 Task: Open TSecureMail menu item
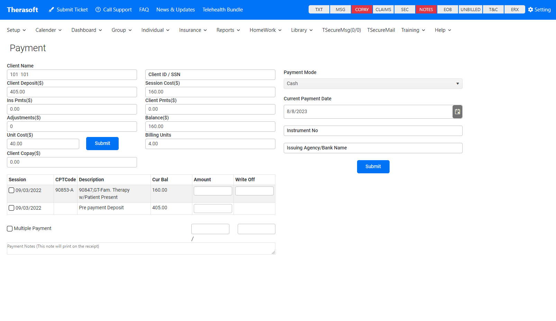(x=381, y=30)
